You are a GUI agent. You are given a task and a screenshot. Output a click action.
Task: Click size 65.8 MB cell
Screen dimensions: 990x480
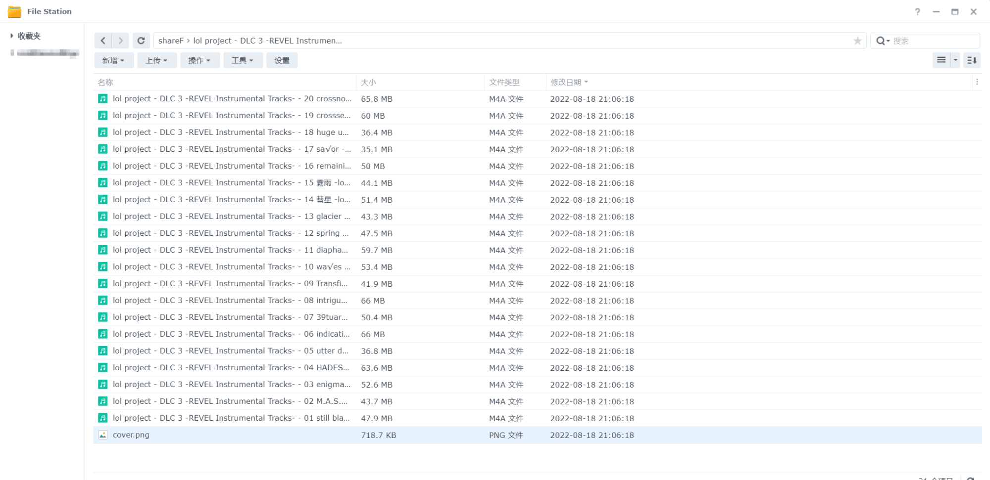pos(377,99)
